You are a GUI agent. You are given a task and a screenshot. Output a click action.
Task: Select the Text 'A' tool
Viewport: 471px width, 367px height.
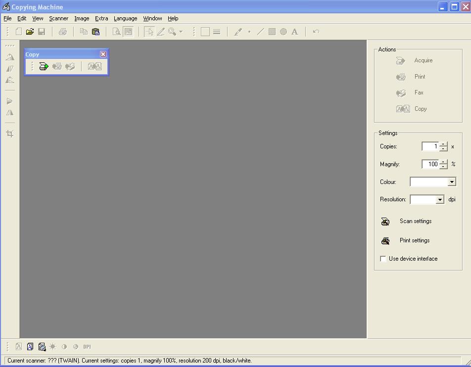pos(295,32)
